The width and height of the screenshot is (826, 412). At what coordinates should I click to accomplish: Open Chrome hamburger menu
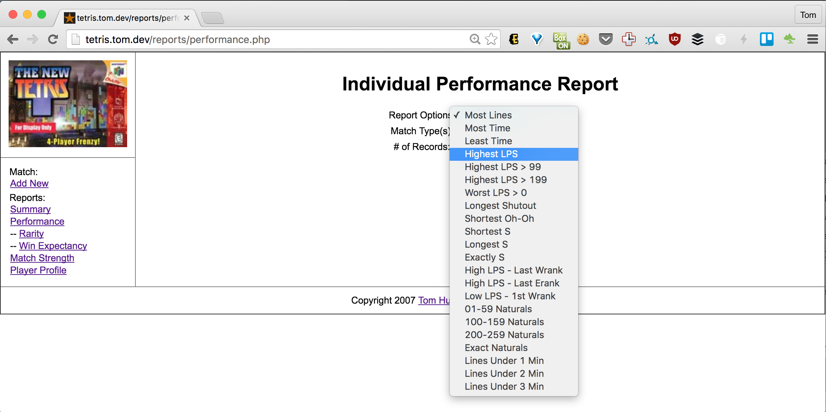click(812, 39)
